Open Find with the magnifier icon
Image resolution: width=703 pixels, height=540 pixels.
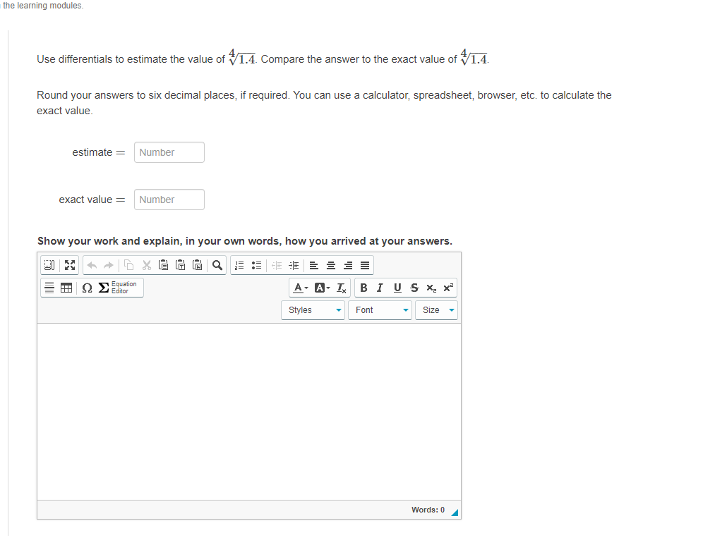tap(217, 265)
